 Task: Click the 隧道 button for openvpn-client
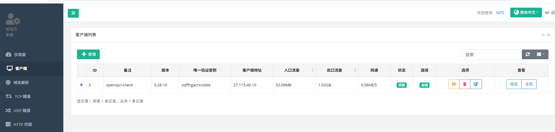pyautogui.click(x=514, y=84)
